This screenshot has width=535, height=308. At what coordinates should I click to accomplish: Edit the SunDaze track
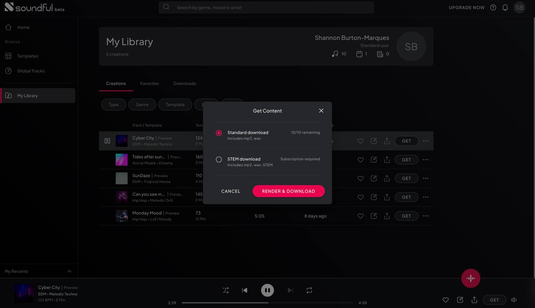[374, 178]
